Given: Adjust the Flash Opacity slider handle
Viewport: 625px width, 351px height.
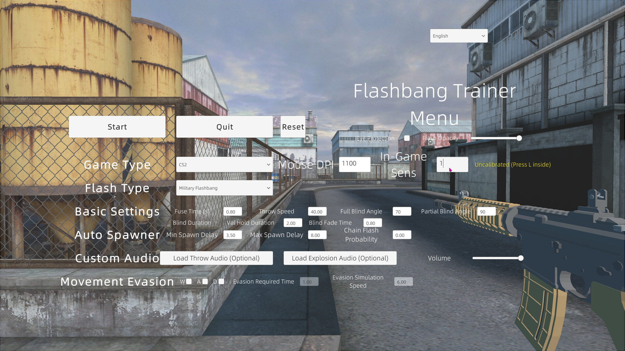Looking at the screenshot, I should tap(519, 138).
